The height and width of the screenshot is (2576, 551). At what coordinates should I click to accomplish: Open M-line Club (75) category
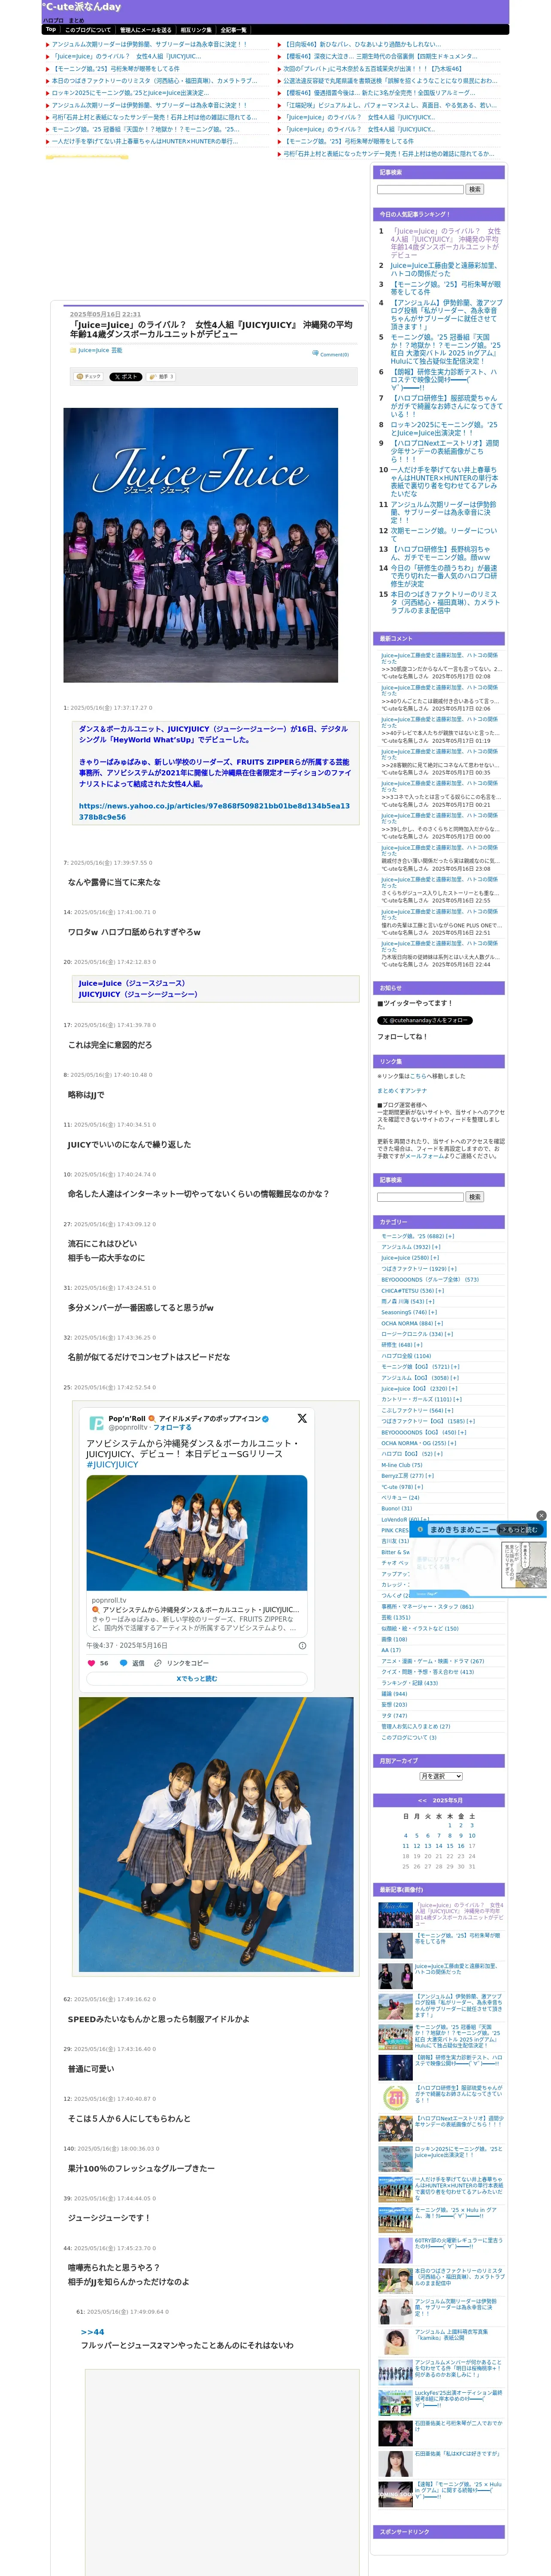click(402, 1465)
